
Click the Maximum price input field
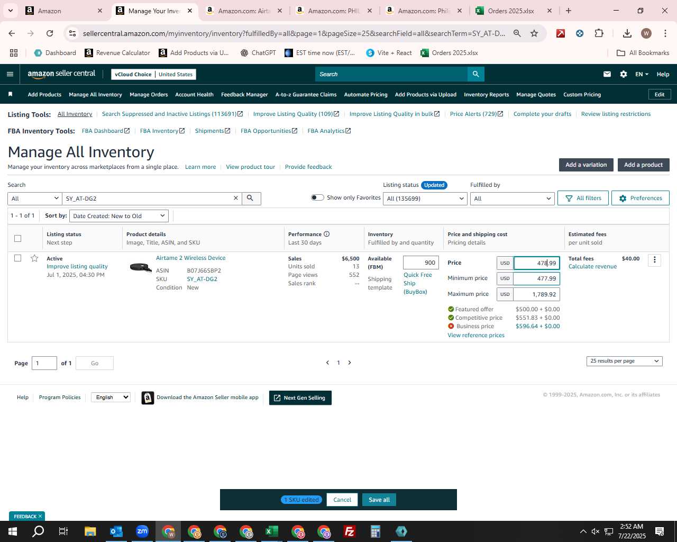pyautogui.click(x=537, y=294)
